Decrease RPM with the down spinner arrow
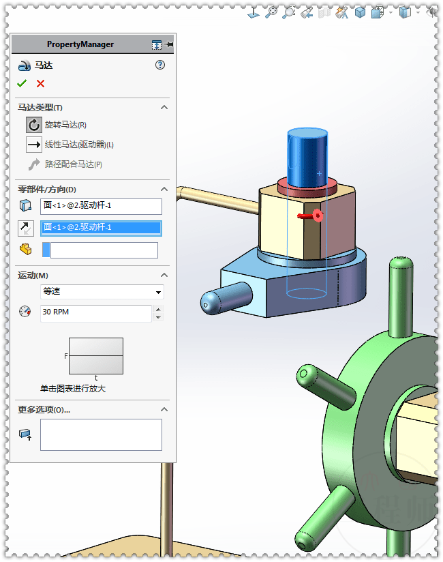Viewport: 443px width, 562px height. point(158,318)
